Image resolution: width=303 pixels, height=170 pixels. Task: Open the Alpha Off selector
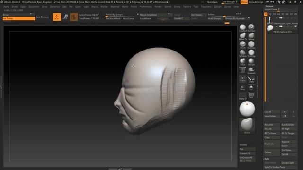tap(243, 96)
